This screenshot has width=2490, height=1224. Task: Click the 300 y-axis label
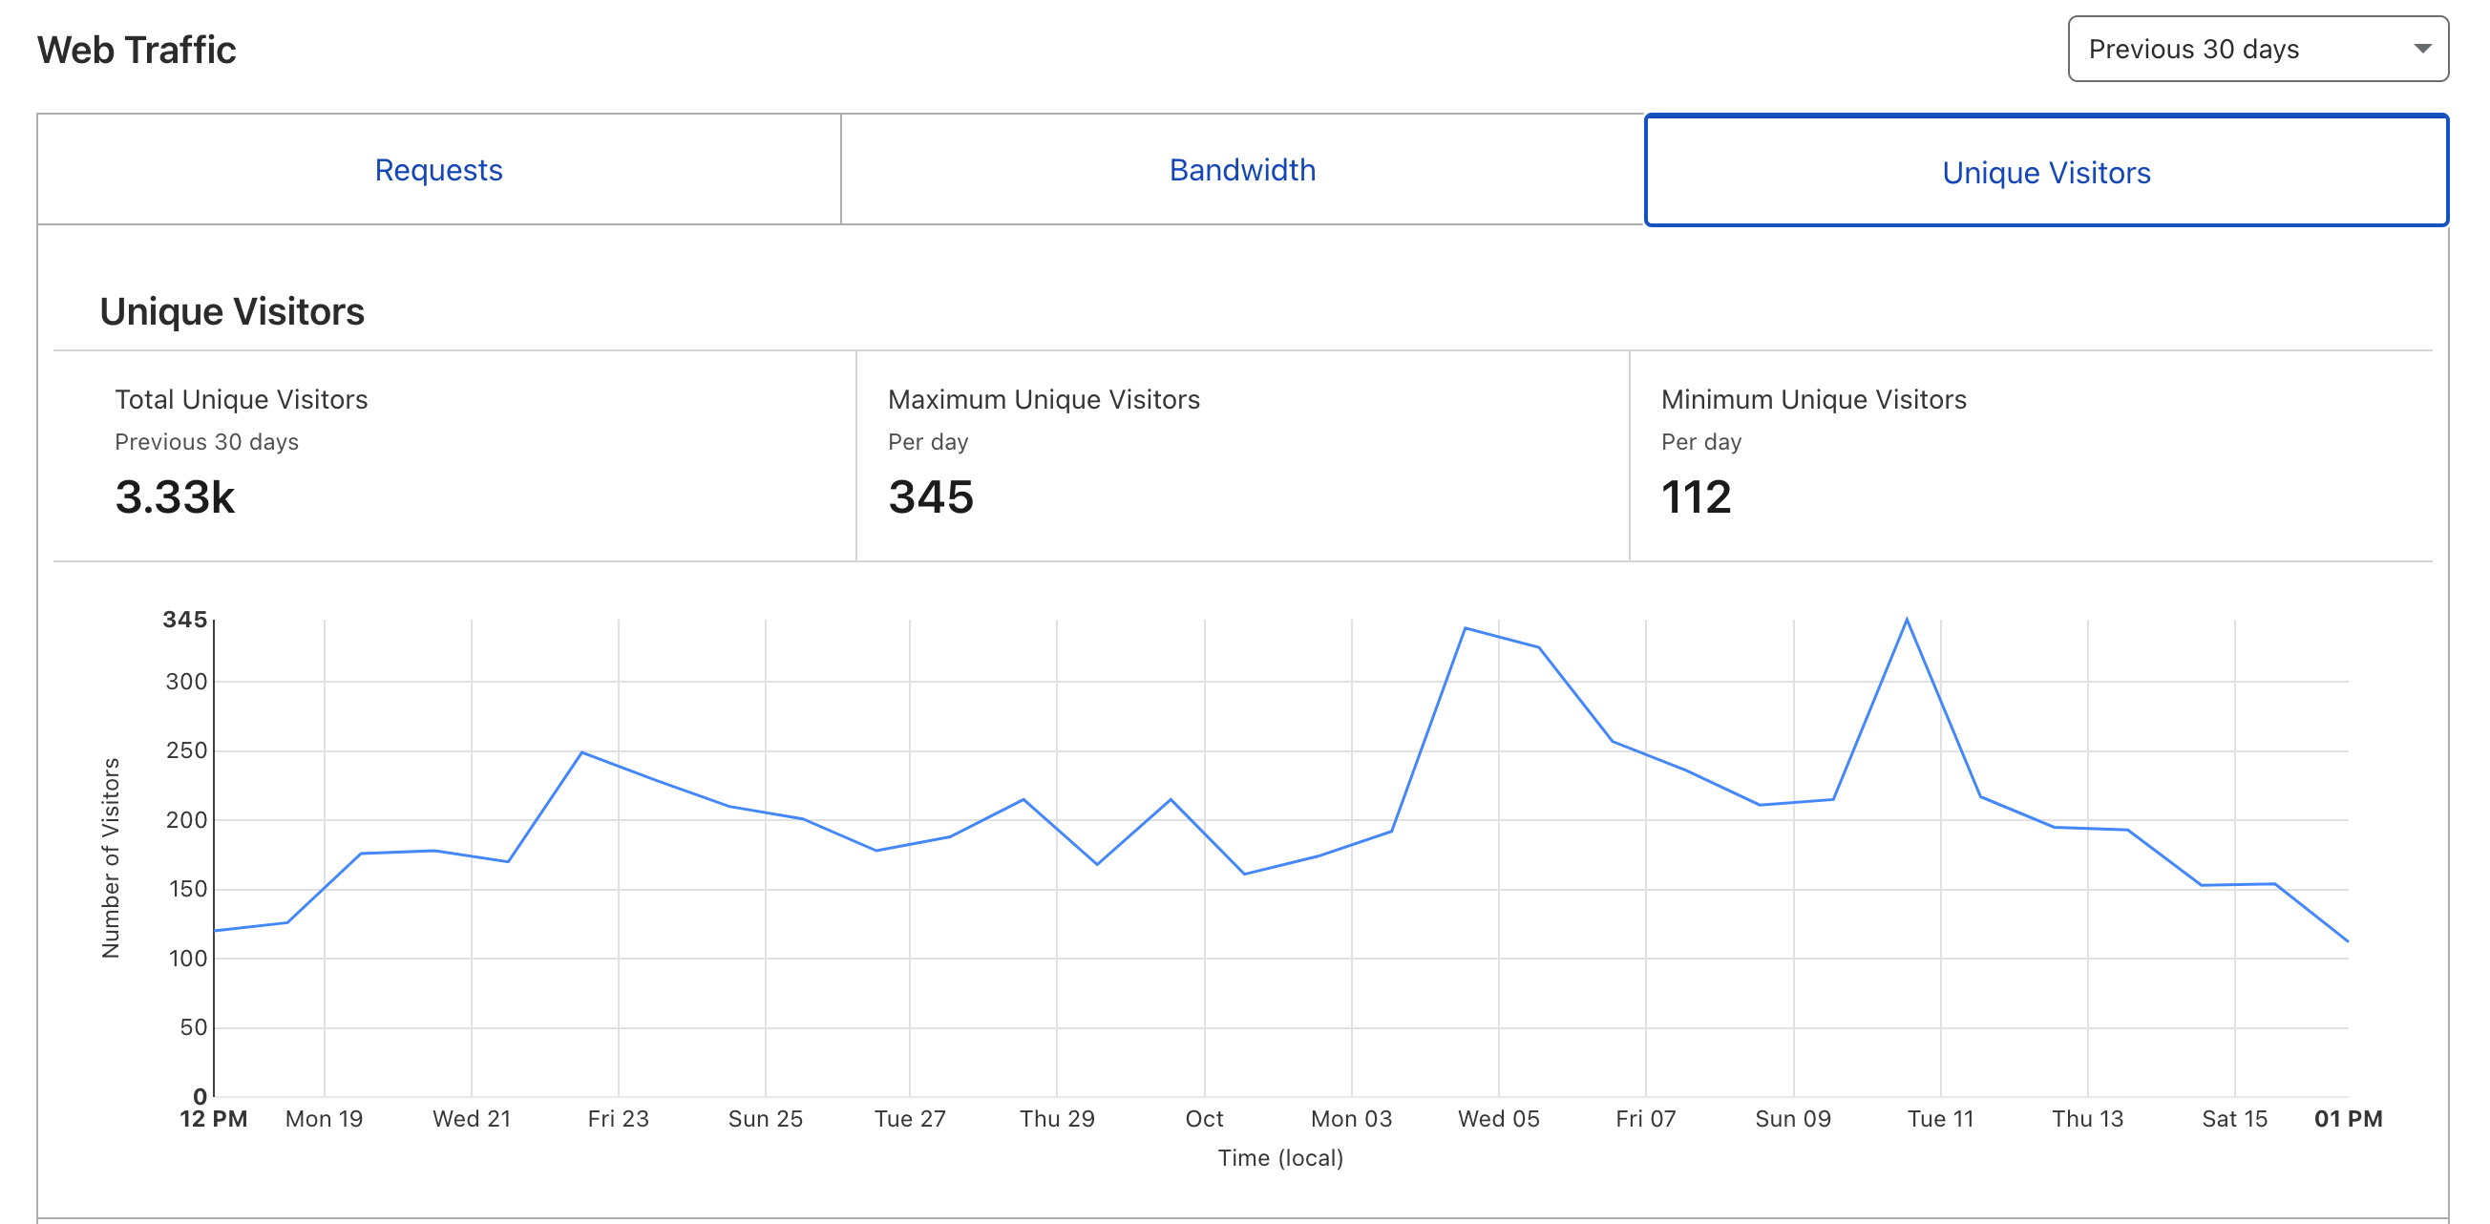[186, 682]
